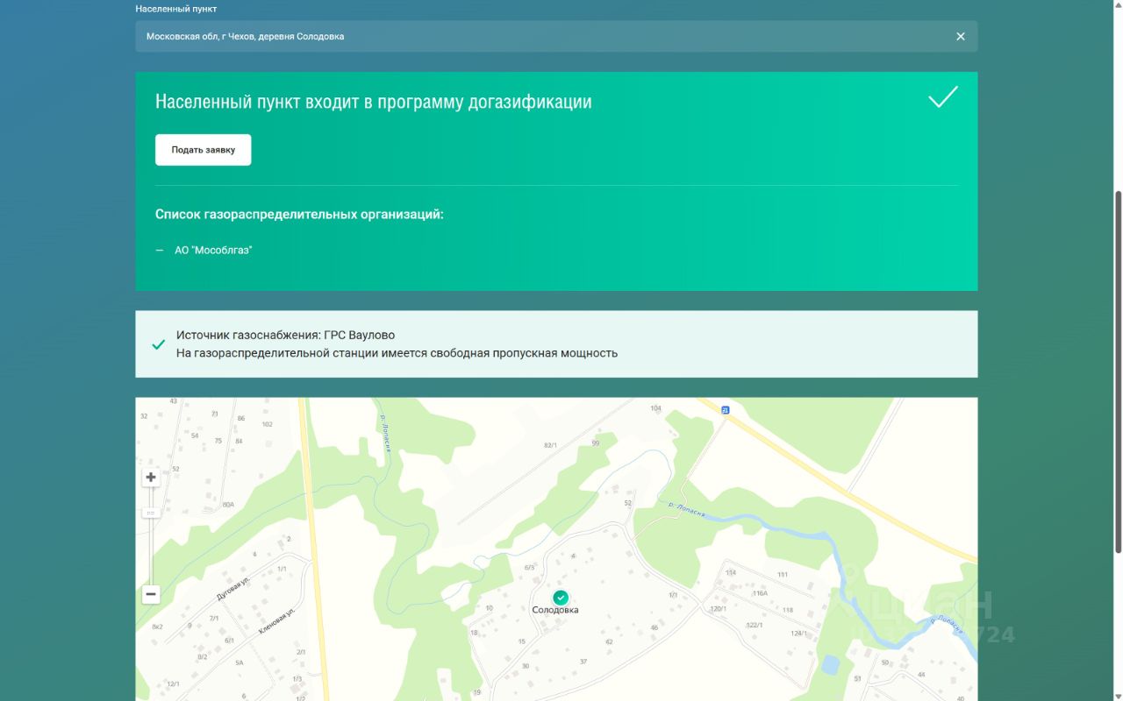Click the bus stop icon on map
Viewport: 1123px width, 701px height.
(x=725, y=410)
